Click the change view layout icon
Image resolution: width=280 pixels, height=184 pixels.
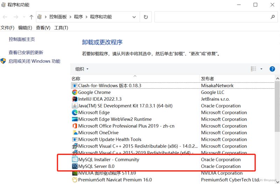pos(253,69)
